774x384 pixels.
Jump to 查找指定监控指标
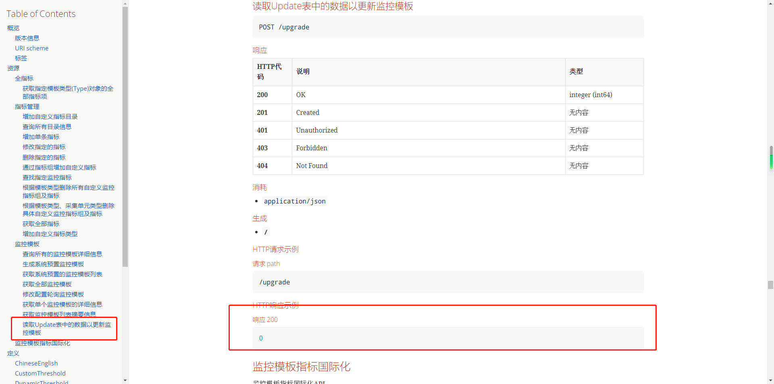click(x=47, y=177)
